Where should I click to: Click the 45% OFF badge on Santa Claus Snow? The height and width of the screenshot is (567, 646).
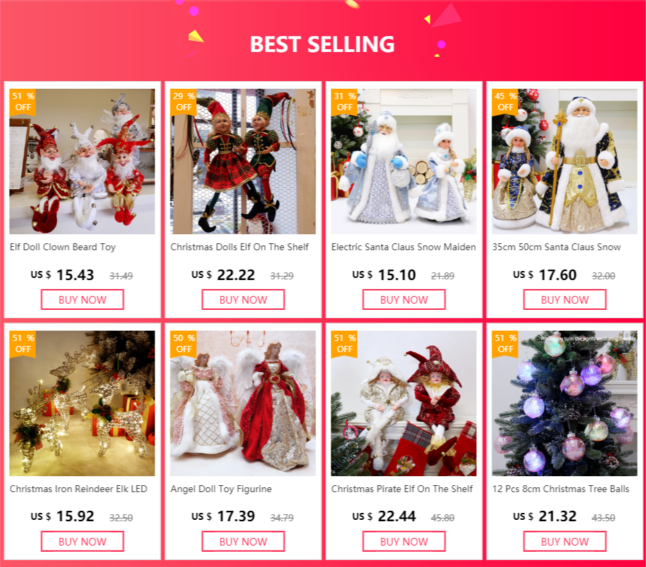coord(505,102)
